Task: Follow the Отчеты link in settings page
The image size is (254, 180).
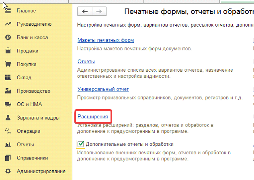Action: coord(86,62)
